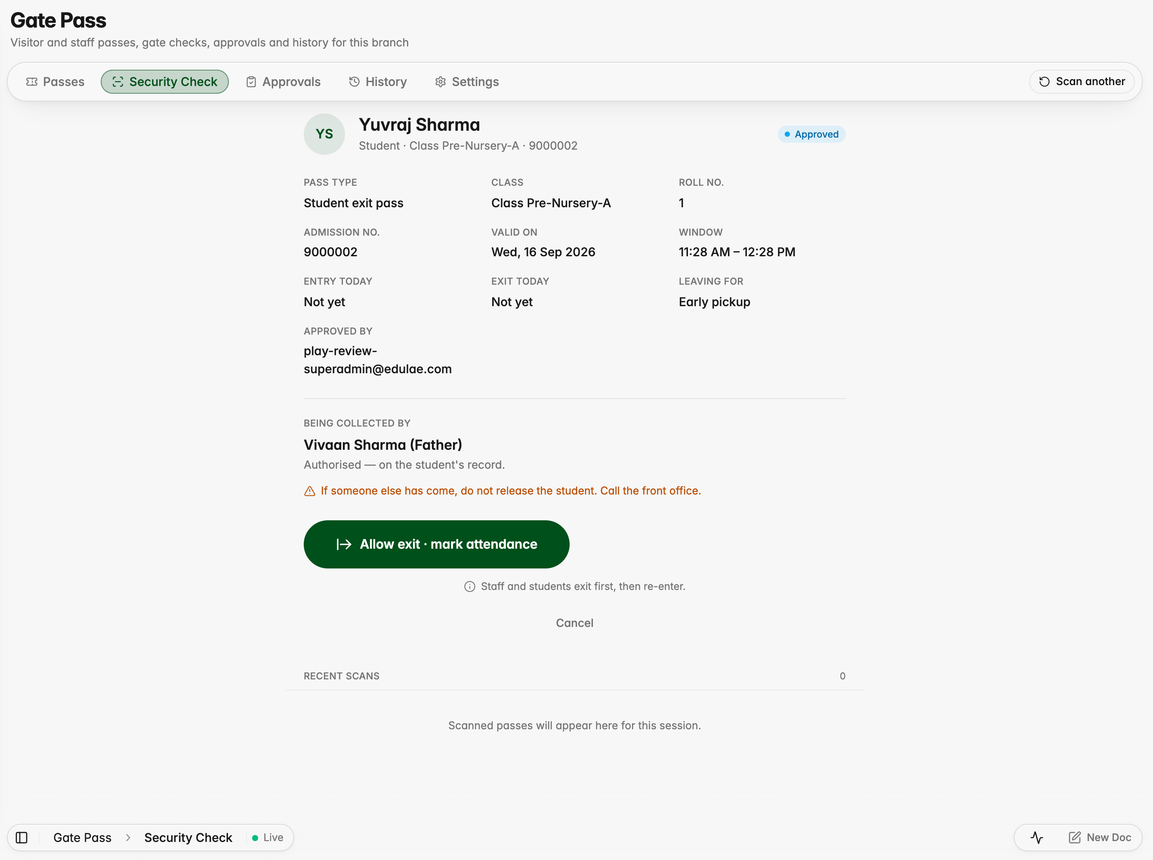This screenshot has height=860, width=1153.
Task: Click admission number 9000002 value
Action: [331, 252]
